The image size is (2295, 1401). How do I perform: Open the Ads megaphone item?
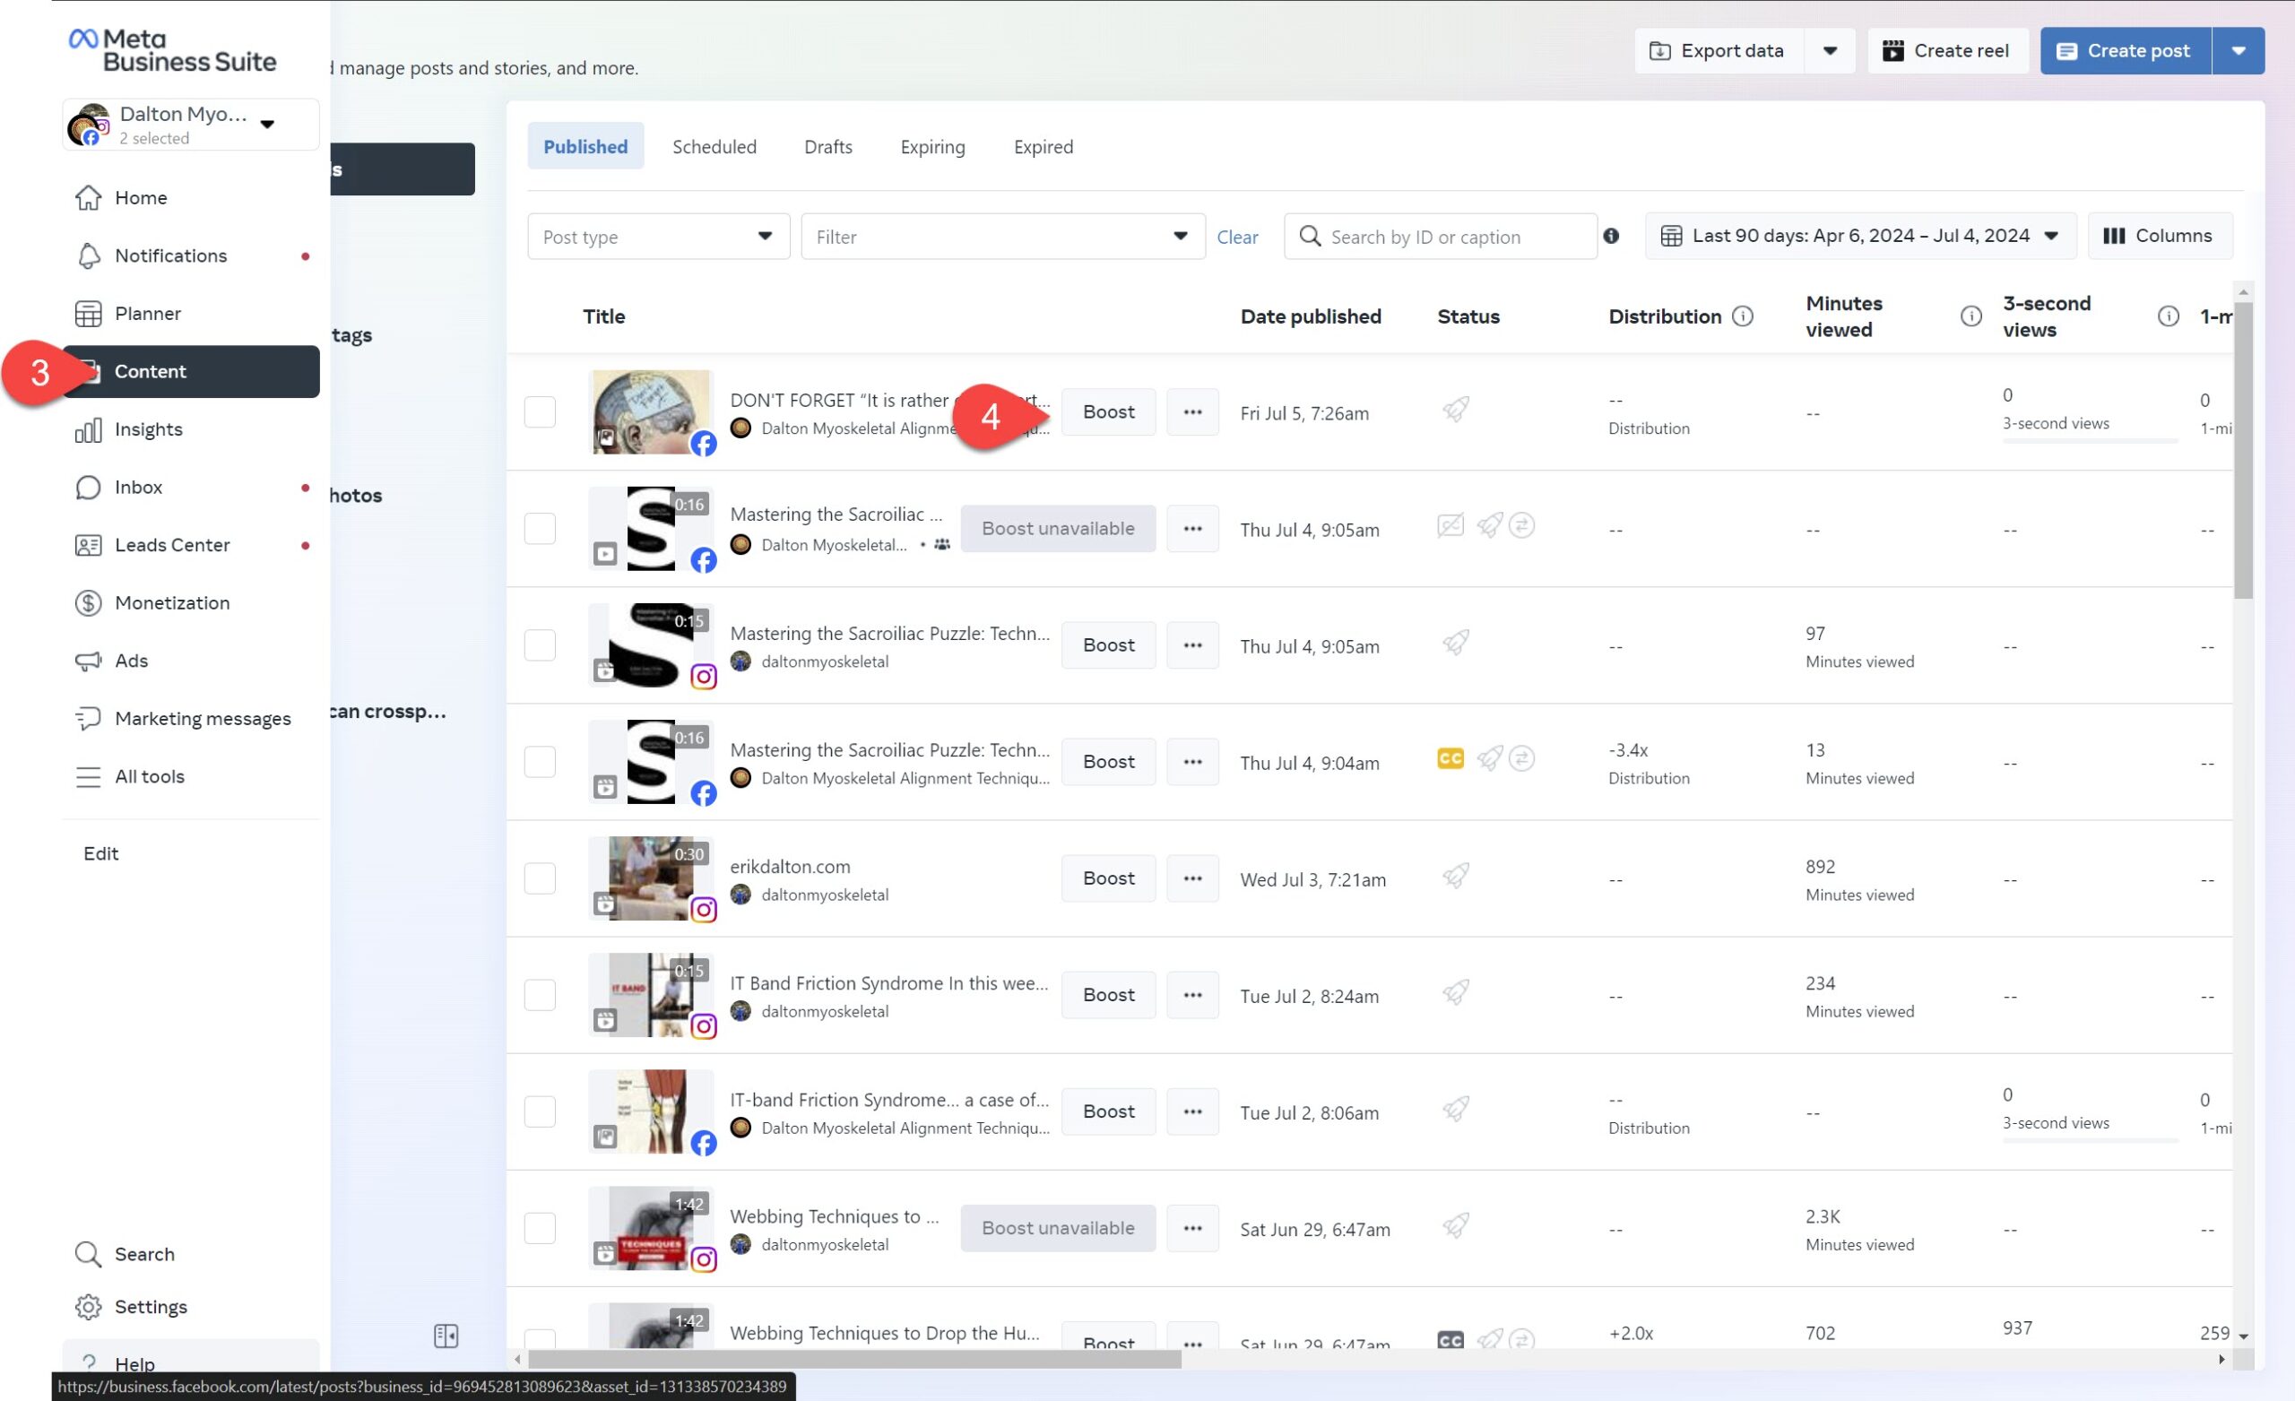(191, 661)
